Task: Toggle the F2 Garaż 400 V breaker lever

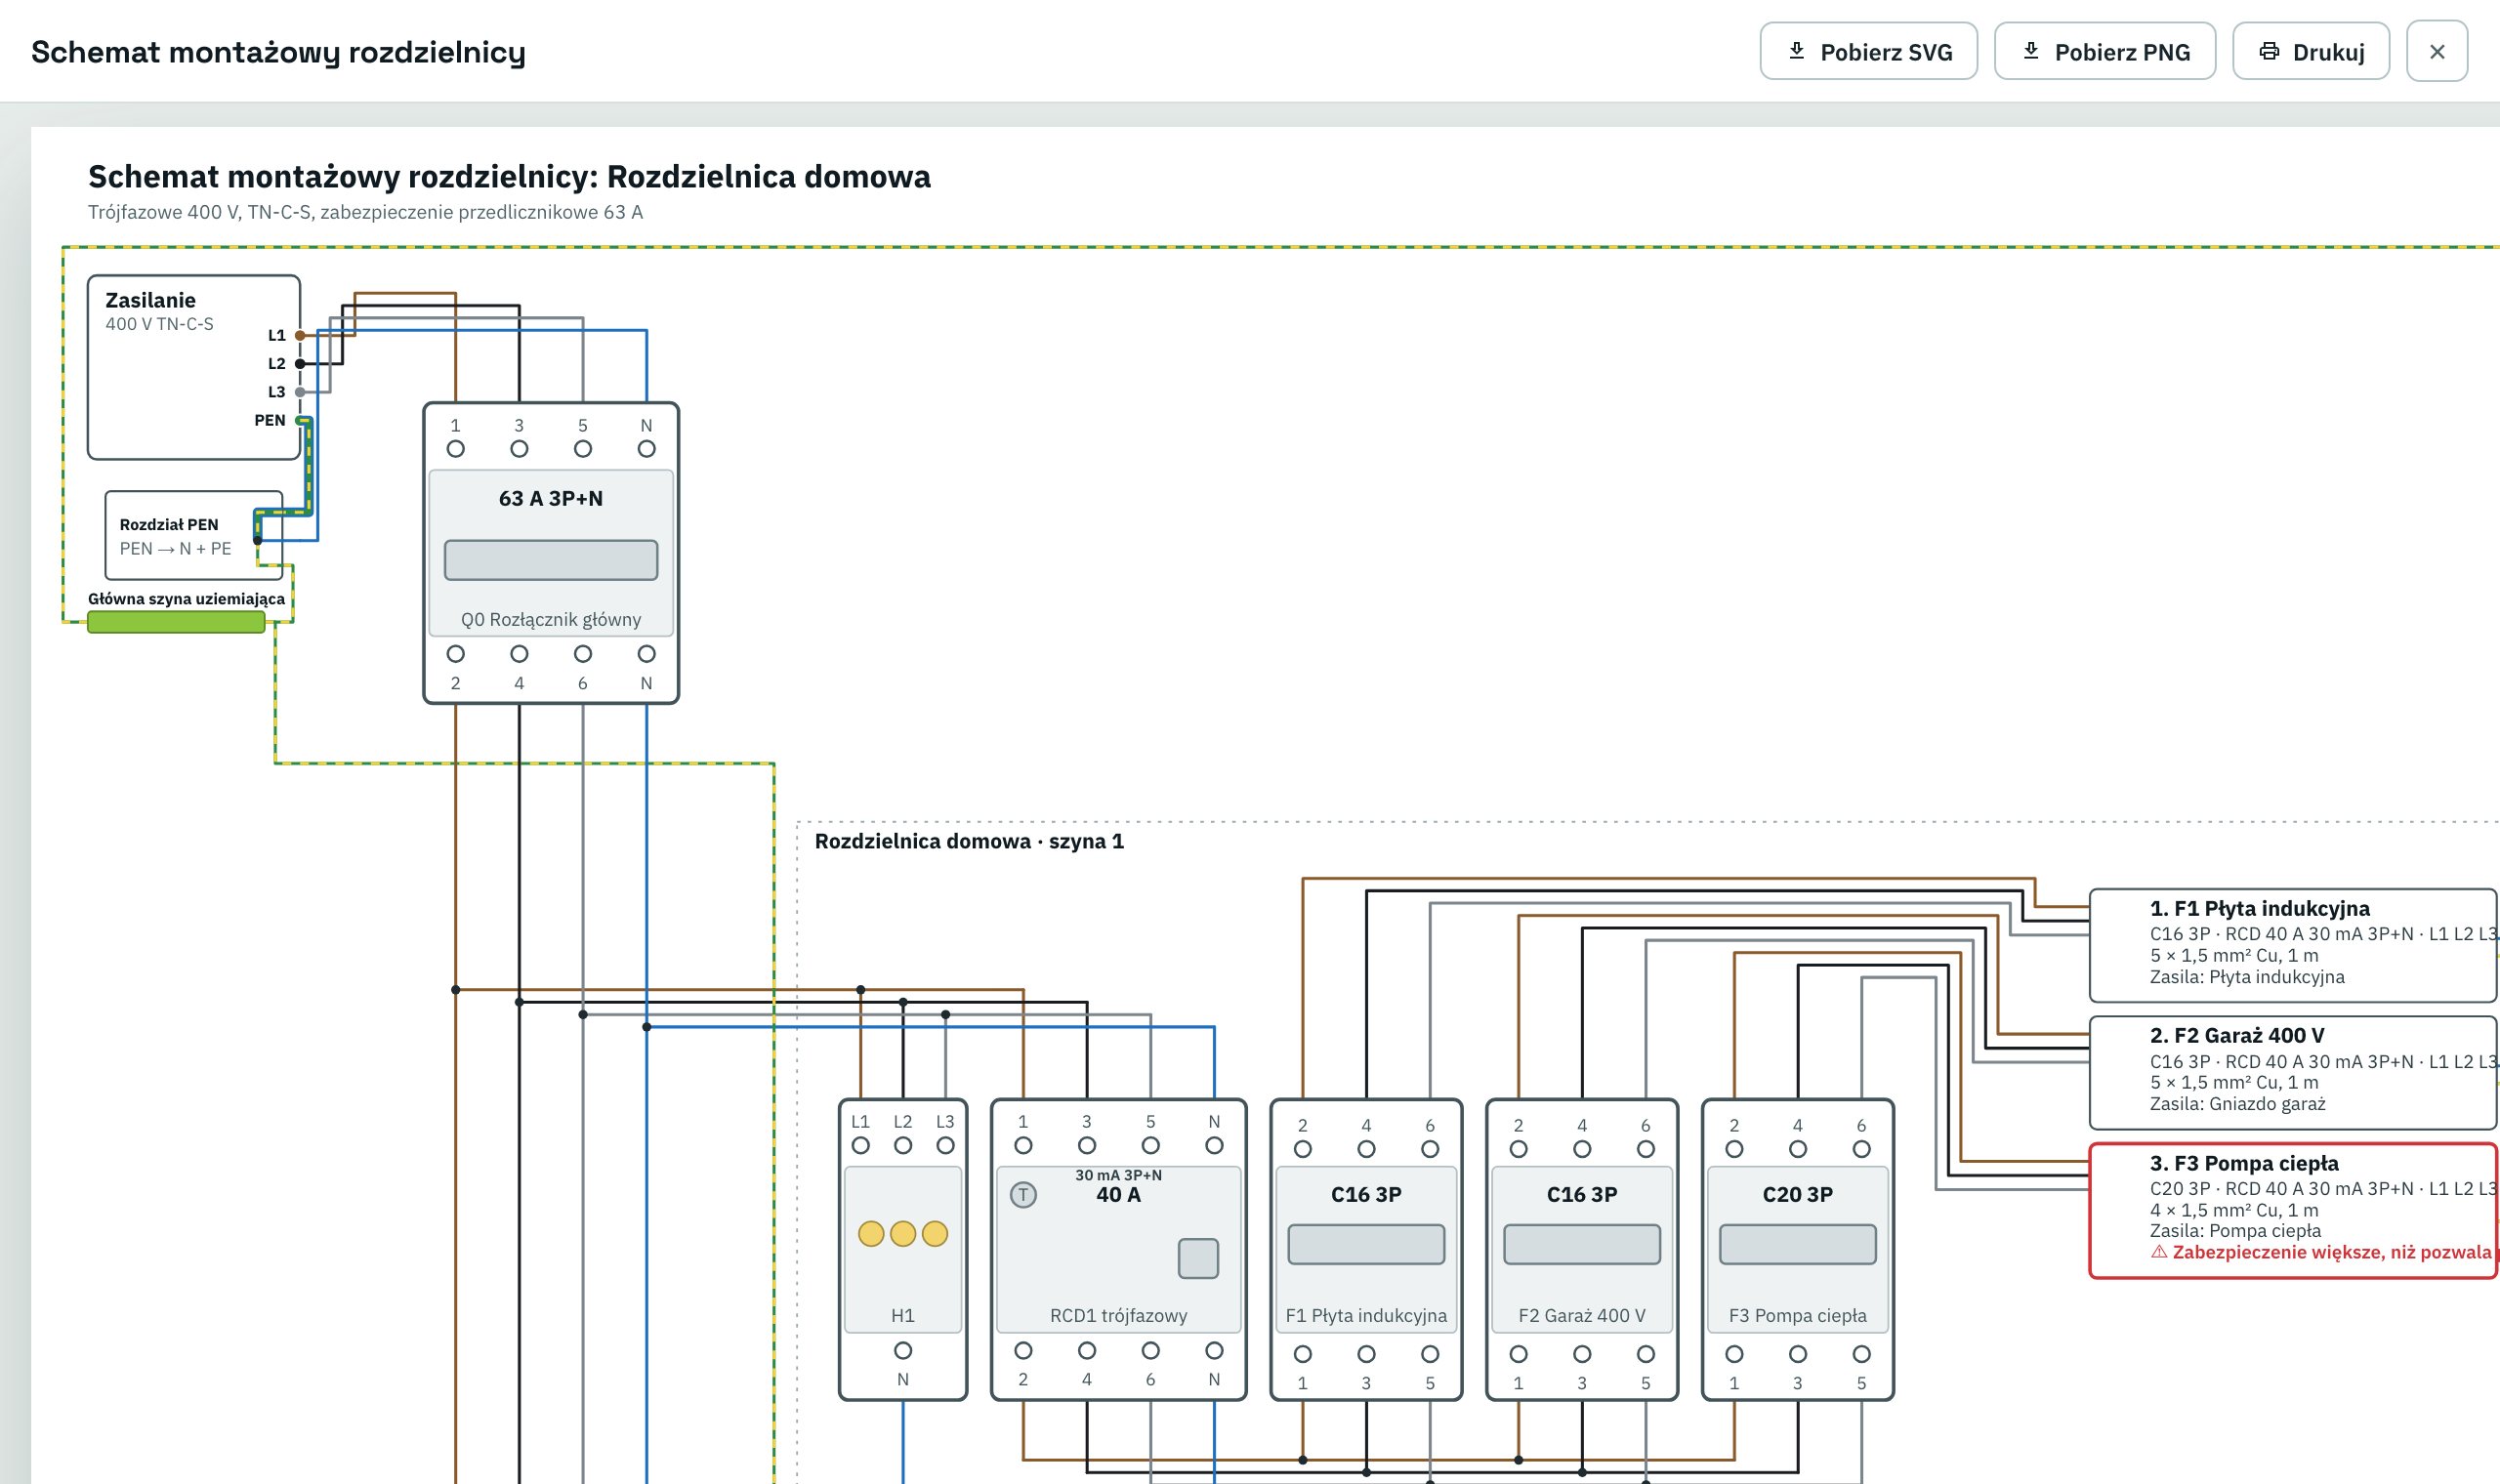Action: coord(1582,1244)
